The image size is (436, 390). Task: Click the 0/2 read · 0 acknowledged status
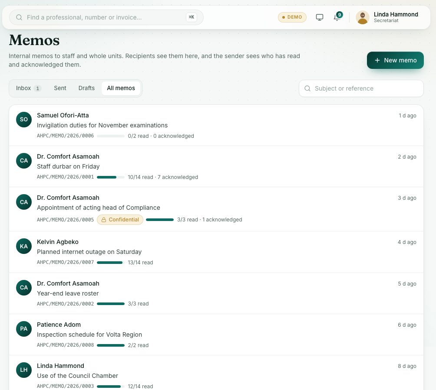[x=161, y=136]
